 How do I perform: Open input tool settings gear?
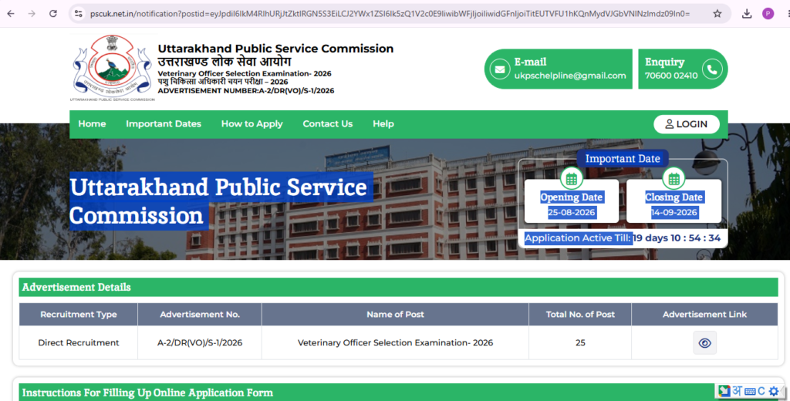click(x=774, y=392)
